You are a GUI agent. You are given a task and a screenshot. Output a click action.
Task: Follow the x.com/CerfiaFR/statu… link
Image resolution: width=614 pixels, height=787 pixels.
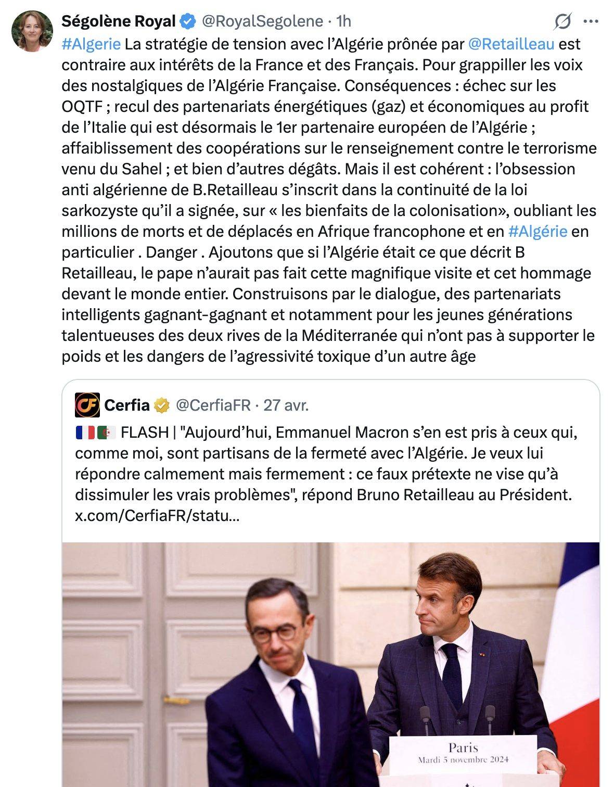157,516
